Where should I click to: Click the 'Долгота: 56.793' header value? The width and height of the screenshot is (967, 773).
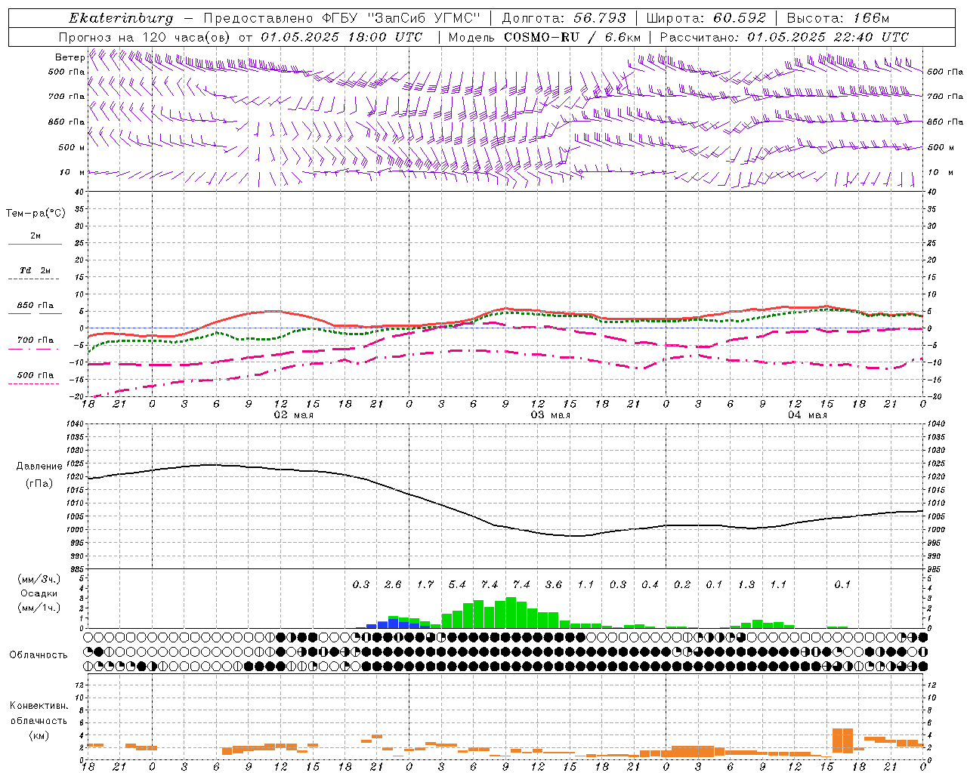point(564,18)
